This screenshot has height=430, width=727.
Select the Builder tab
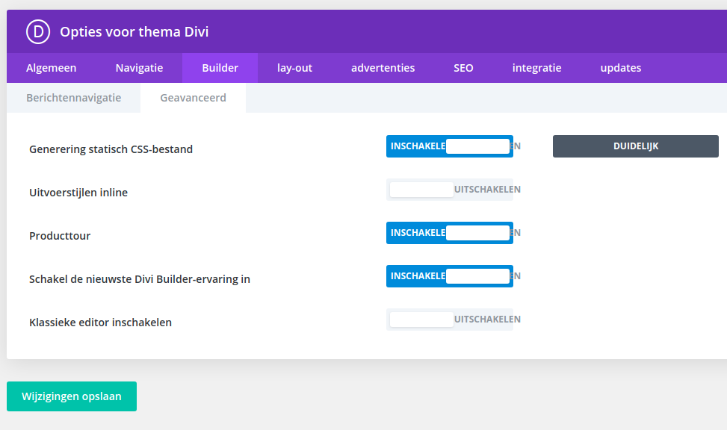point(220,68)
